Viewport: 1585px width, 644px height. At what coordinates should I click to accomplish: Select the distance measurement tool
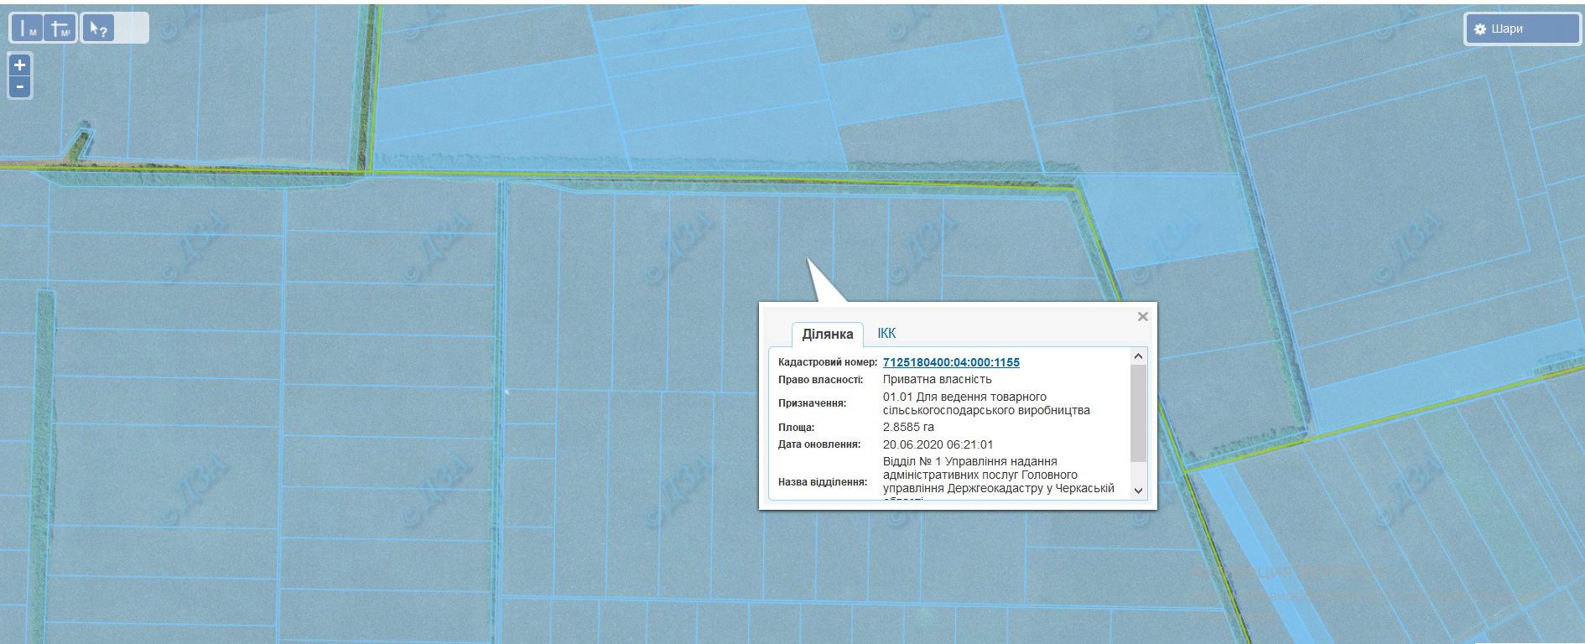(x=27, y=29)
